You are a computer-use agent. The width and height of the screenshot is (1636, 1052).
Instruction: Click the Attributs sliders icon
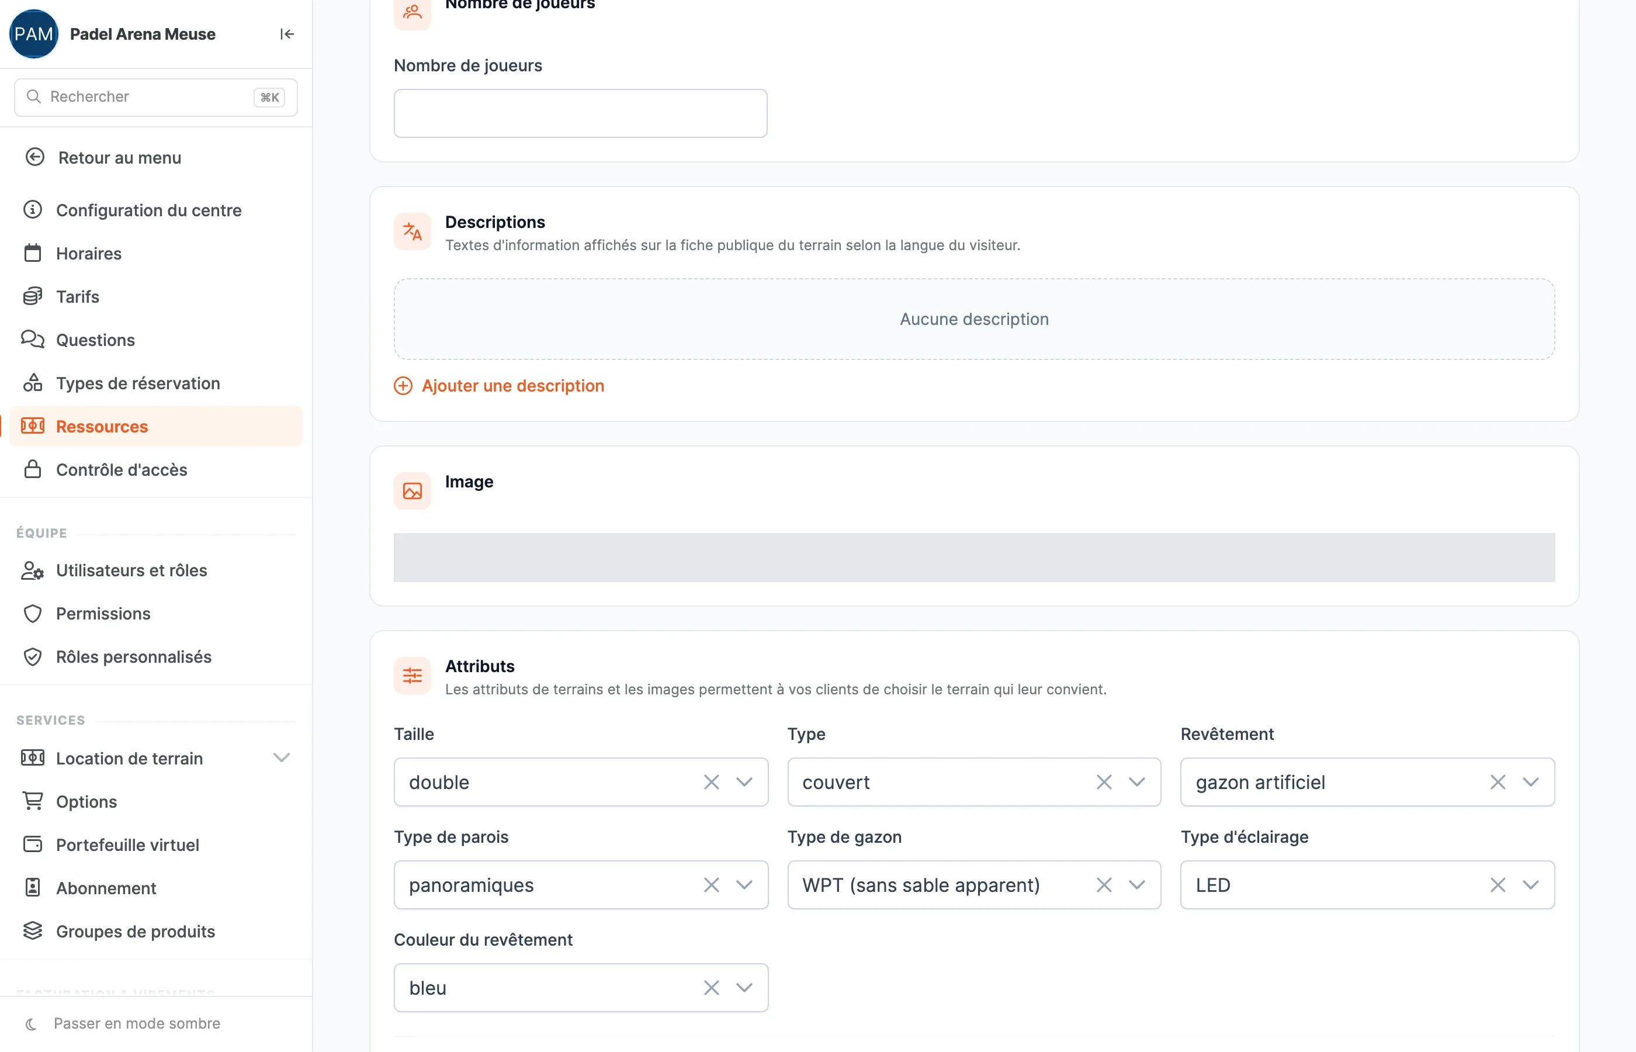413,676
